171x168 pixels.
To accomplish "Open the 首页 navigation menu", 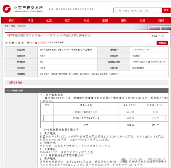I will pos(12,20).
